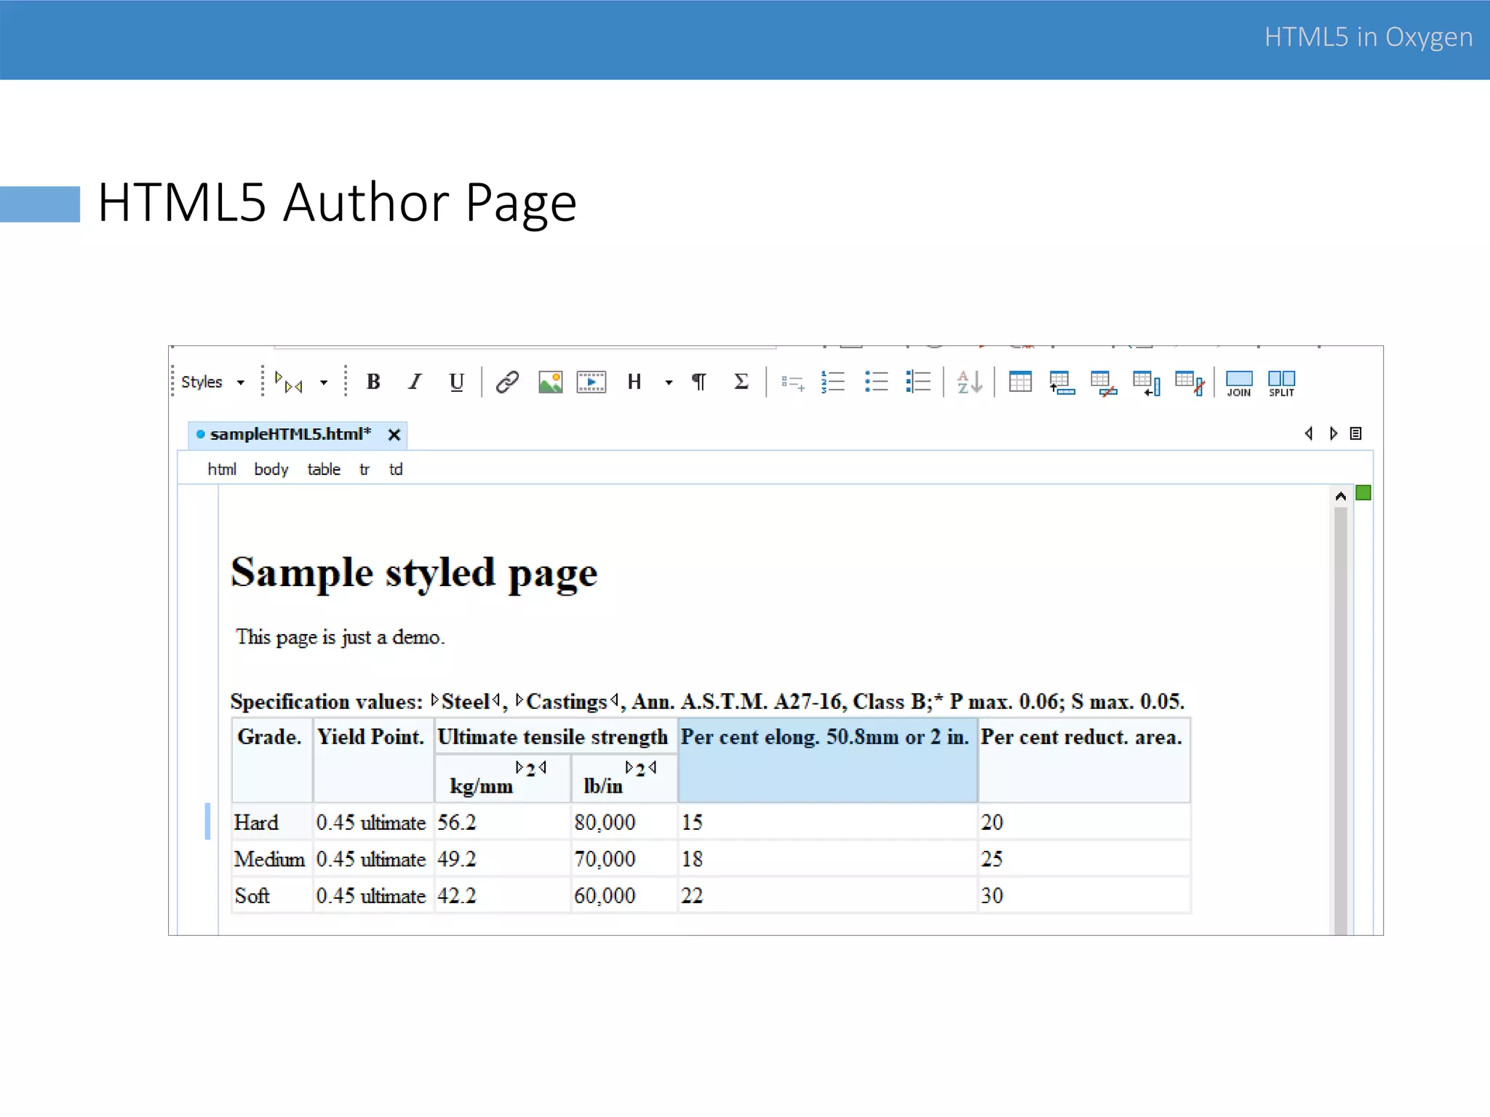The width and height of the screenshot is (1490, 1117).
Task: Insert a definition list
Action: (x=918, y=382)
